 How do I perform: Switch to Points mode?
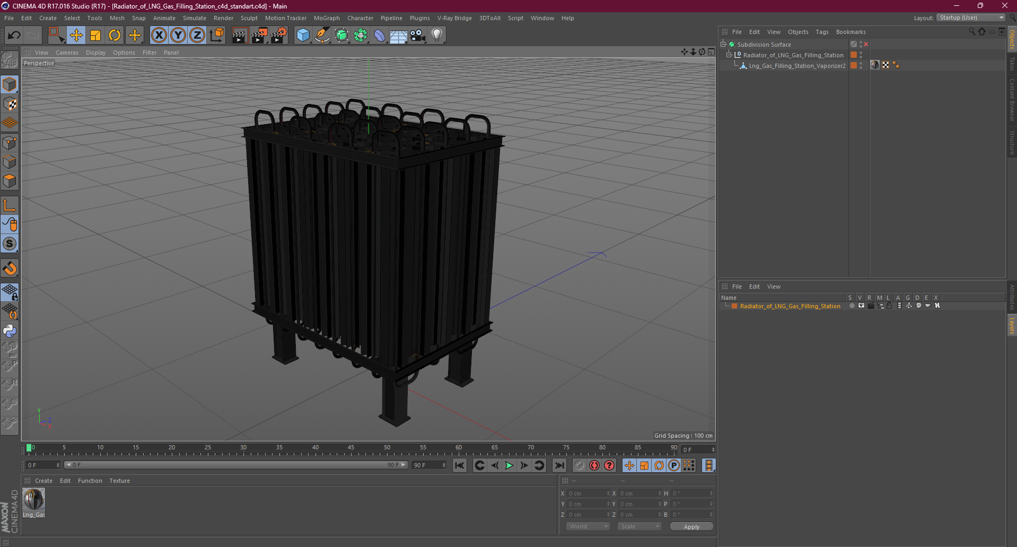pos(10,142)
